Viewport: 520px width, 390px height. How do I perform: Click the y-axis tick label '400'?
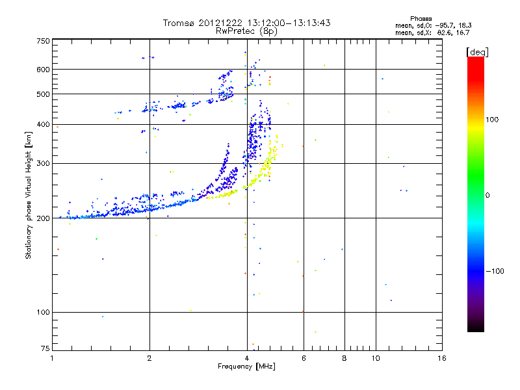(43, 125)
